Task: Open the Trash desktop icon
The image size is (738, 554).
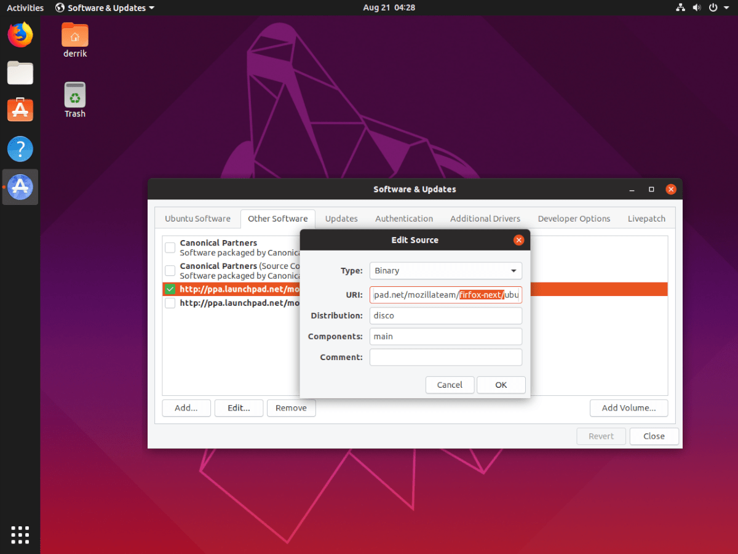Action: coord(75,100)
